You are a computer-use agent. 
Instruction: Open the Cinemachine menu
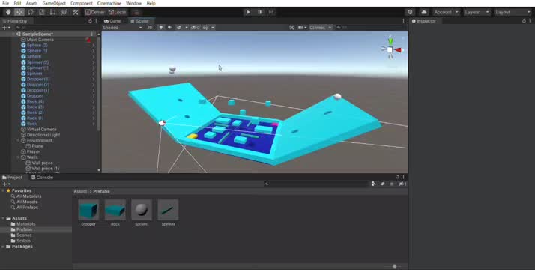(x=109, y=3)
